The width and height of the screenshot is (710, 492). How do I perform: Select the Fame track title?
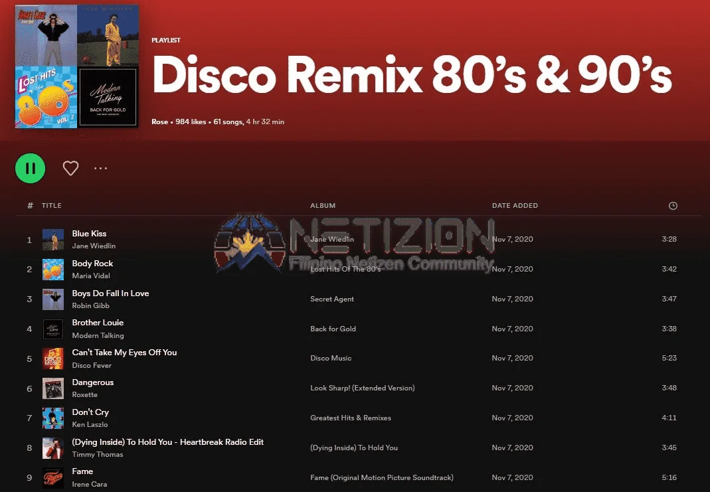click(82, 471)
